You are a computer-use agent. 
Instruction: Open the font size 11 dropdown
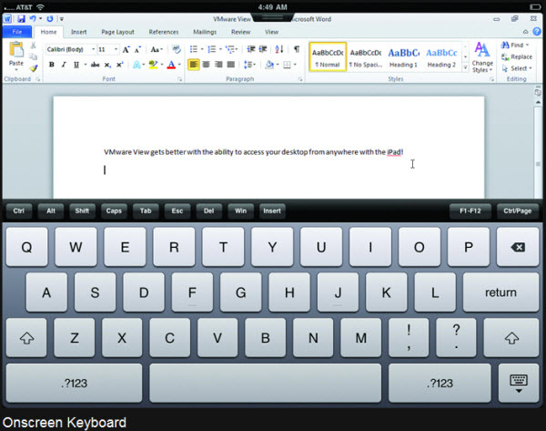coord(116,49)
